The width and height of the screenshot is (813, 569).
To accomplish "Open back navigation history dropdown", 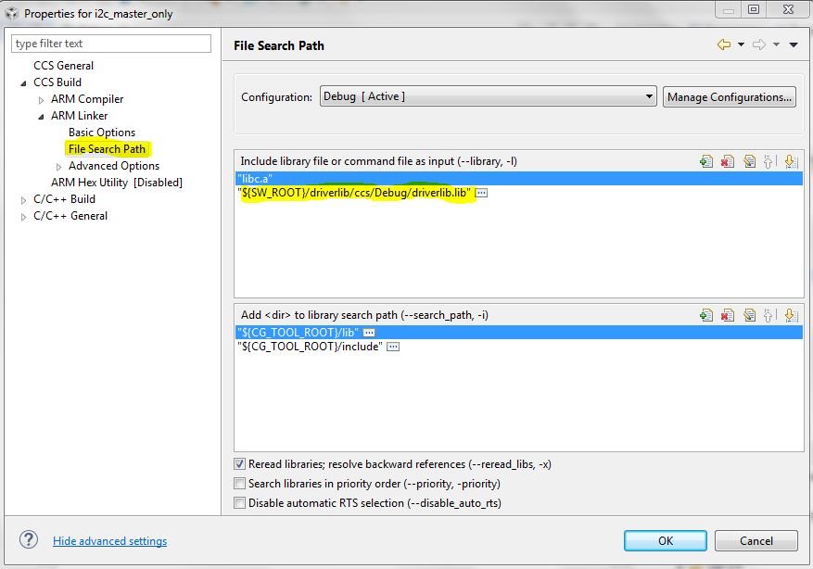I will [741, 44].
